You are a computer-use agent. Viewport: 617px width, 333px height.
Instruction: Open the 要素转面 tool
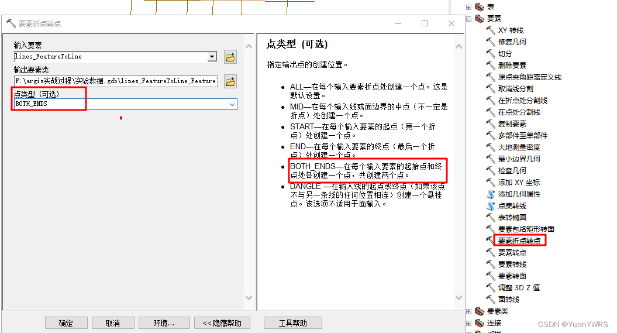[x=512, y=276]
